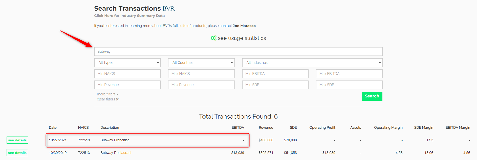Viewport: 477px width, 160px height.
Task: Click the Max SDE input box
Action: [x=349, y=85]
